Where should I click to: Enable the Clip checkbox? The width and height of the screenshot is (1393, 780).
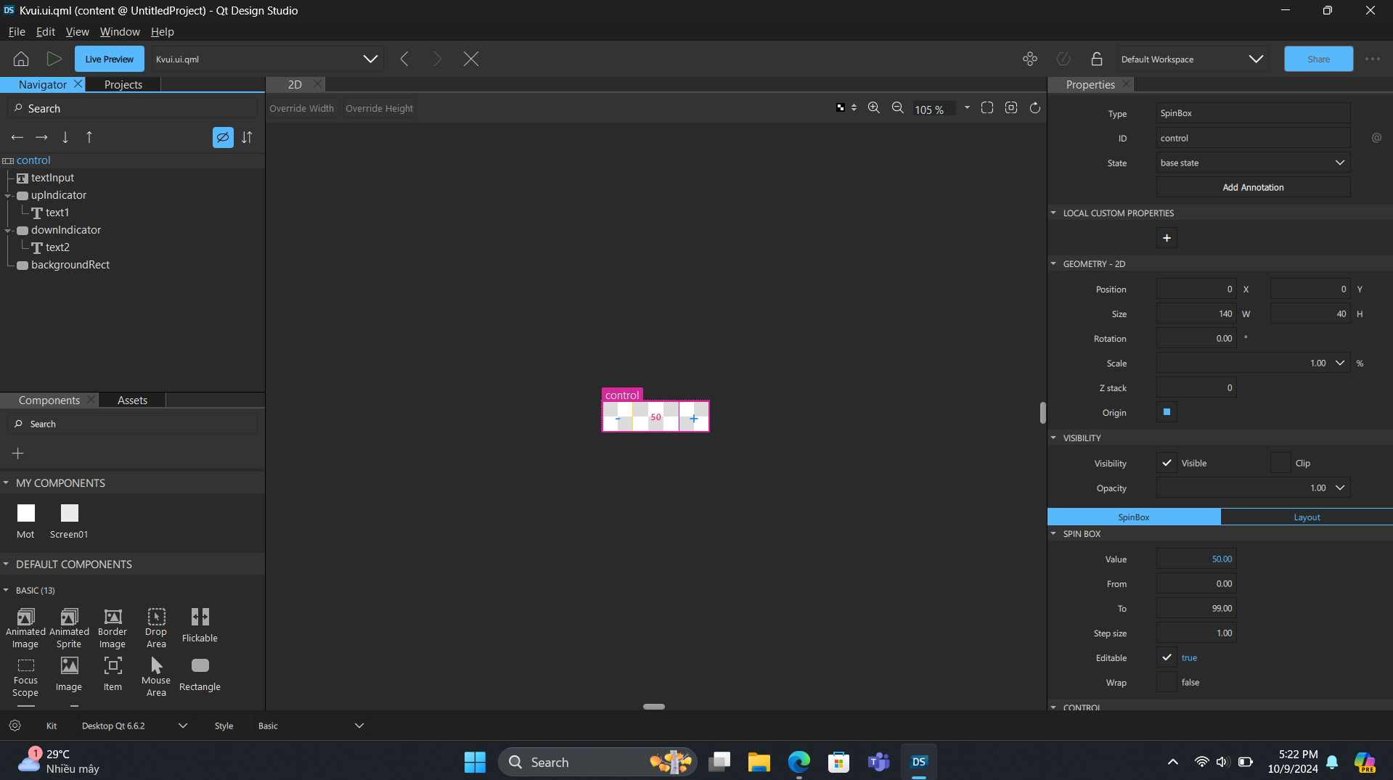(1280, 462)
